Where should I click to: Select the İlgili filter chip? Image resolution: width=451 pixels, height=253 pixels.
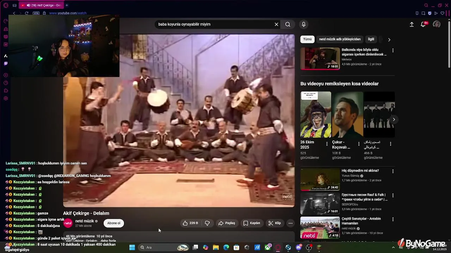(371, 39)
